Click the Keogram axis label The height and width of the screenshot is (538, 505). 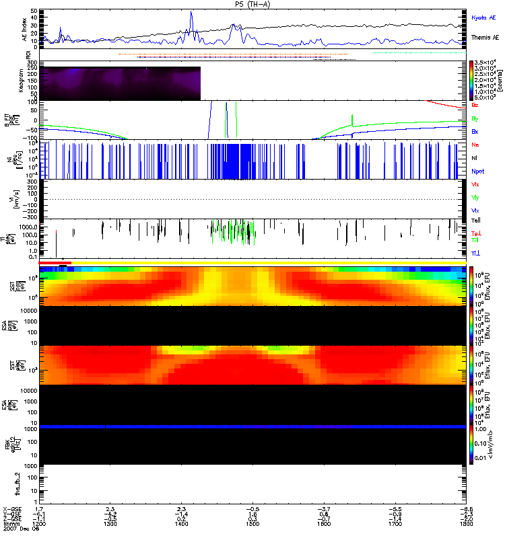(x=21, y=80)
